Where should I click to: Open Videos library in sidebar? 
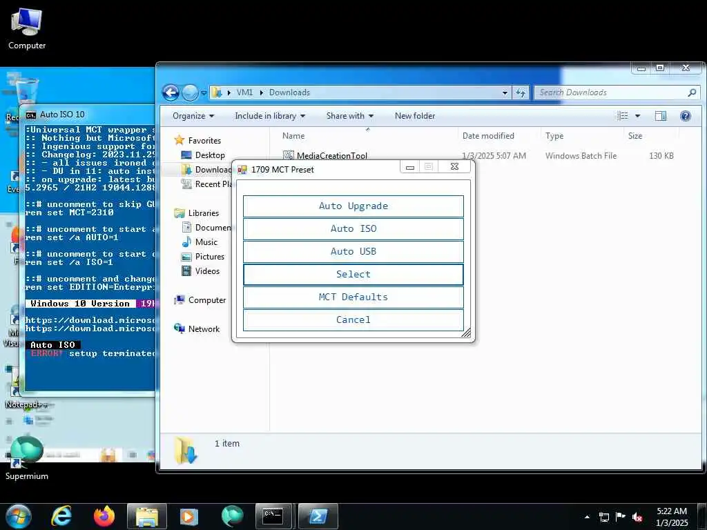point(207,271)
